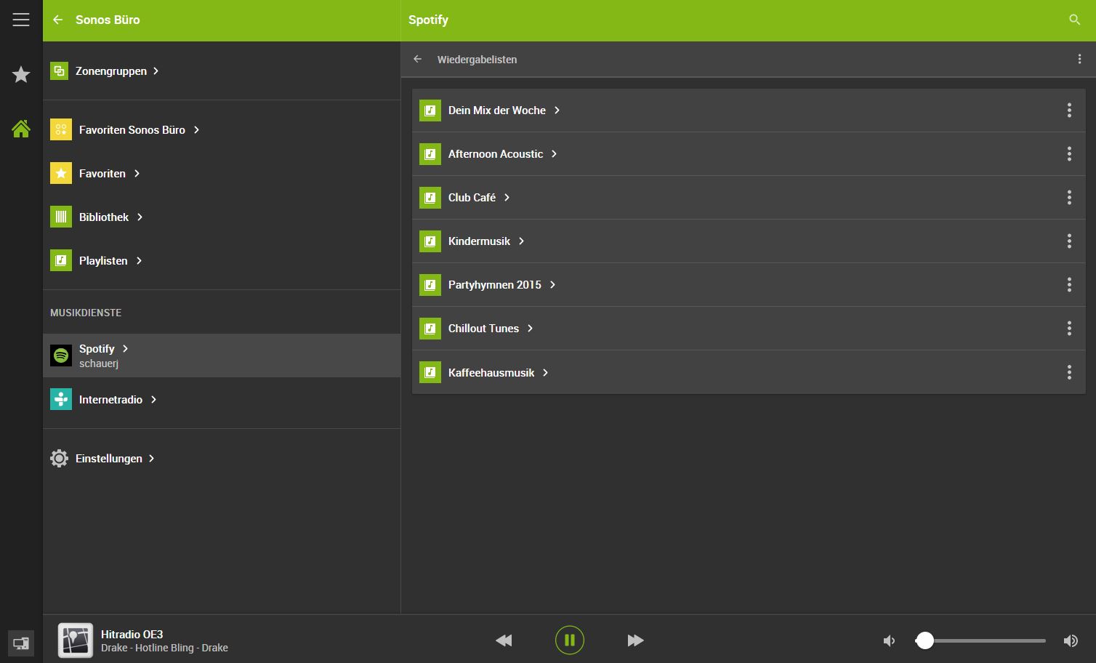
Task: Go back from Sonos Büro header
Action: 58,20
